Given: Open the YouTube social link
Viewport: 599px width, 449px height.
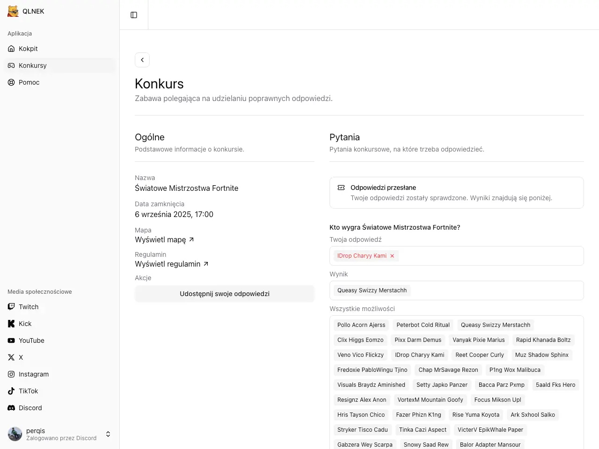Looking at the screenshot, I should point(31,340).
